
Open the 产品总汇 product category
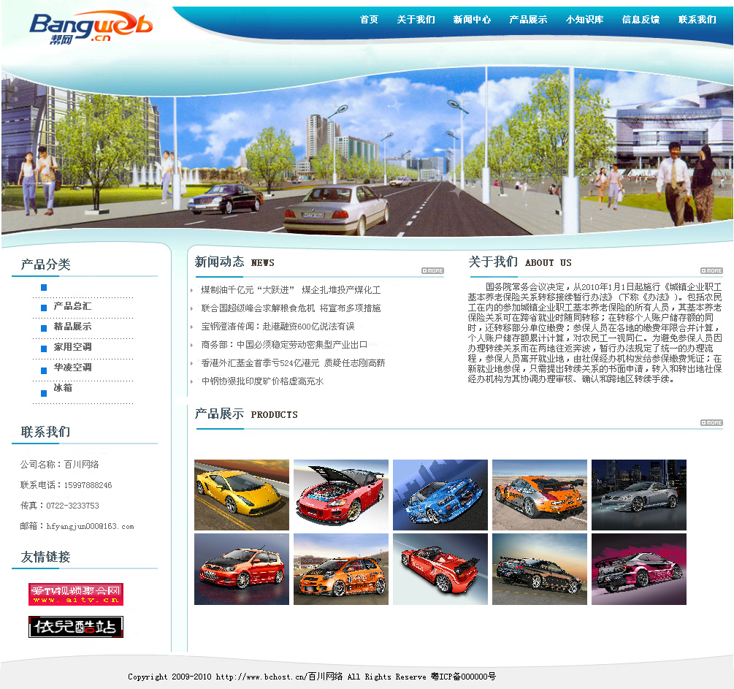click(x=72, y=306)
